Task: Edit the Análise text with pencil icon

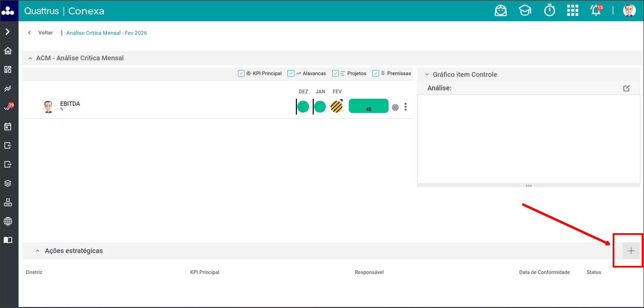Action: click(626, 88)
